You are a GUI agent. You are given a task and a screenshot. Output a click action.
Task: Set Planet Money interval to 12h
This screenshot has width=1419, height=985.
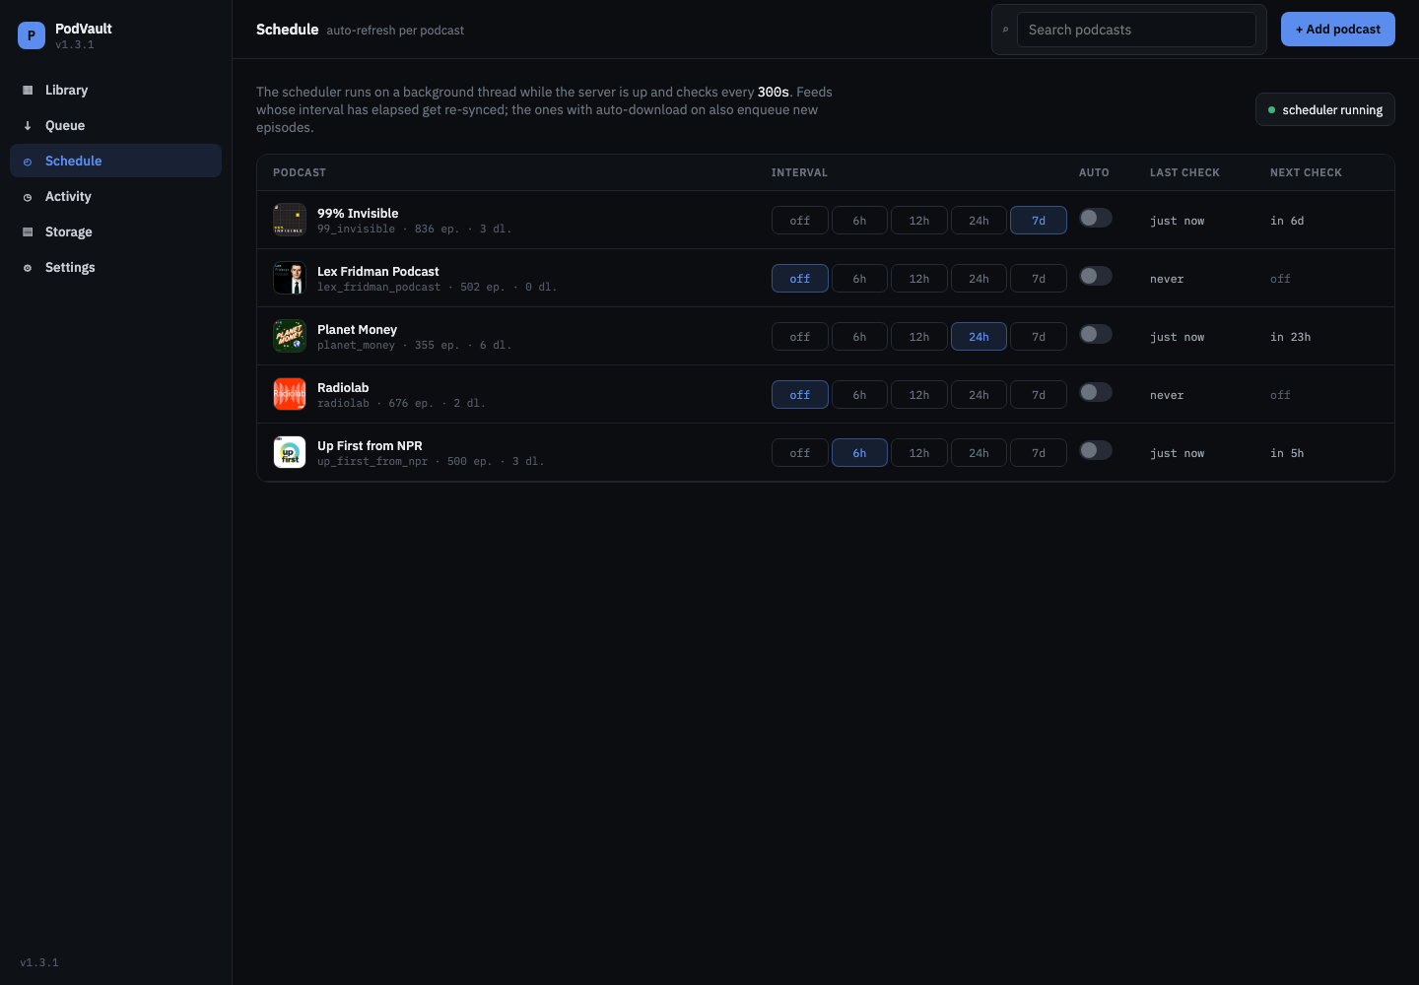(919, 337)
